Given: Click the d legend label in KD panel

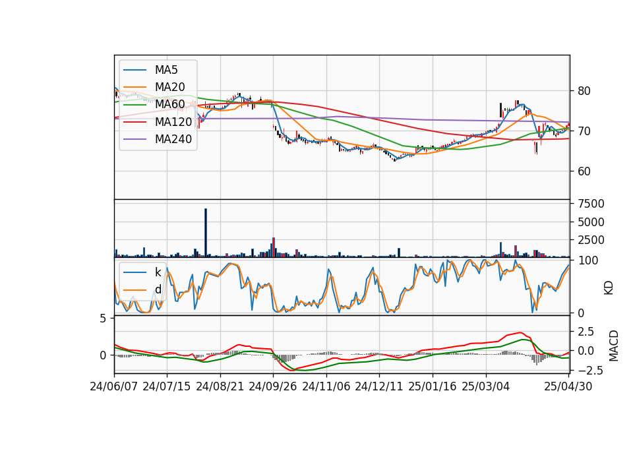Looking at the screenshot, I should 158,289.
